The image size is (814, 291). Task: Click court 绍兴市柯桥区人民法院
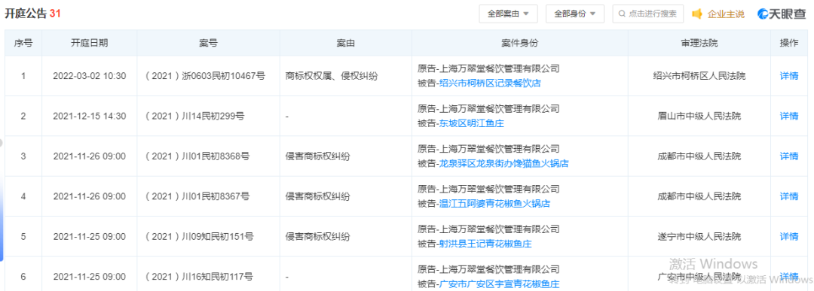click(x=699, y=76)
